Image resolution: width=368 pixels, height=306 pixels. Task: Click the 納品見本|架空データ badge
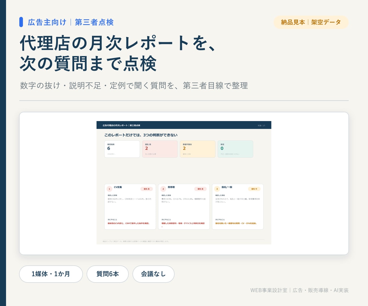pos(311,22)
